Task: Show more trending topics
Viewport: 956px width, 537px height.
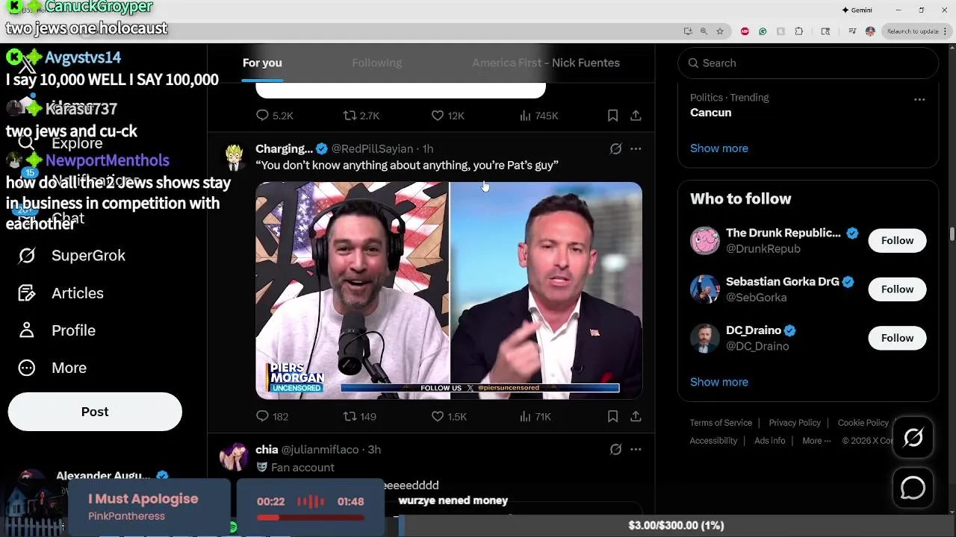Action: (718, 148)
